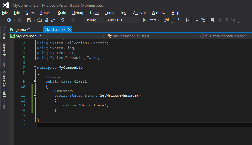
Task: Open the Build menu
Action: coord(62,13)
